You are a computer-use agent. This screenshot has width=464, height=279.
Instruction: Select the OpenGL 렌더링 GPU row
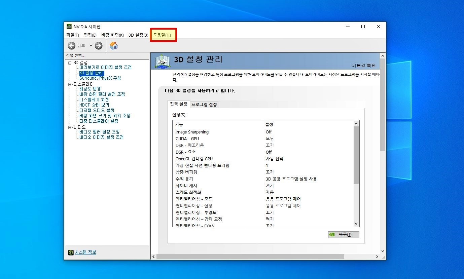point(263,159)
